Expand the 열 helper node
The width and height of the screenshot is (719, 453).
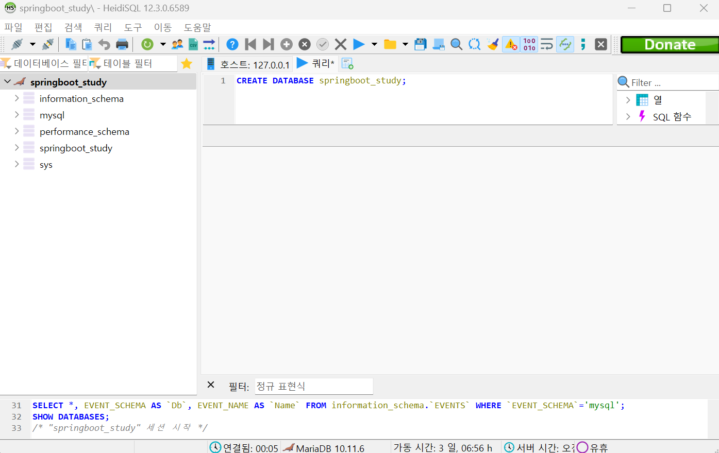(x=628, y=100)
